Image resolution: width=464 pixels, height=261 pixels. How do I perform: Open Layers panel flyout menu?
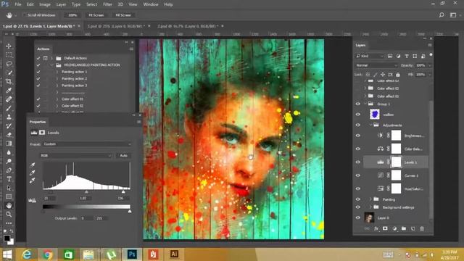pos(430,45)
